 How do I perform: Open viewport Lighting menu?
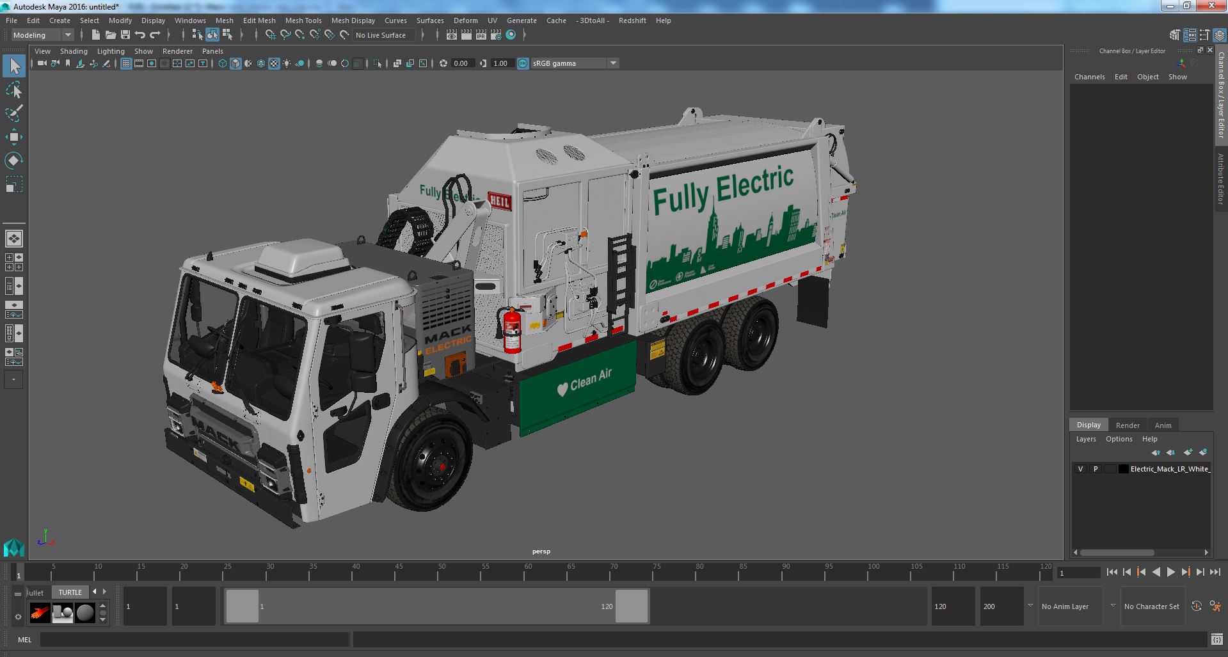point(111,51)
